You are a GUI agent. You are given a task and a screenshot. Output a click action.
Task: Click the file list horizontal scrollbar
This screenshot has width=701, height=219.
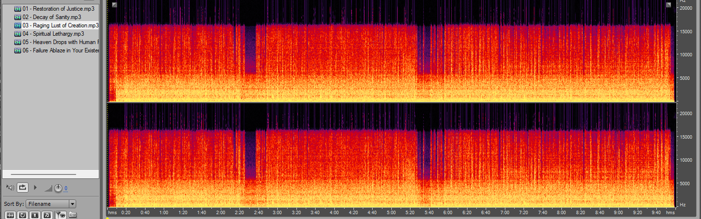click(44, 174)
